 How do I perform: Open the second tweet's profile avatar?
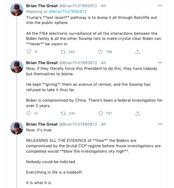tap(17, 67)
